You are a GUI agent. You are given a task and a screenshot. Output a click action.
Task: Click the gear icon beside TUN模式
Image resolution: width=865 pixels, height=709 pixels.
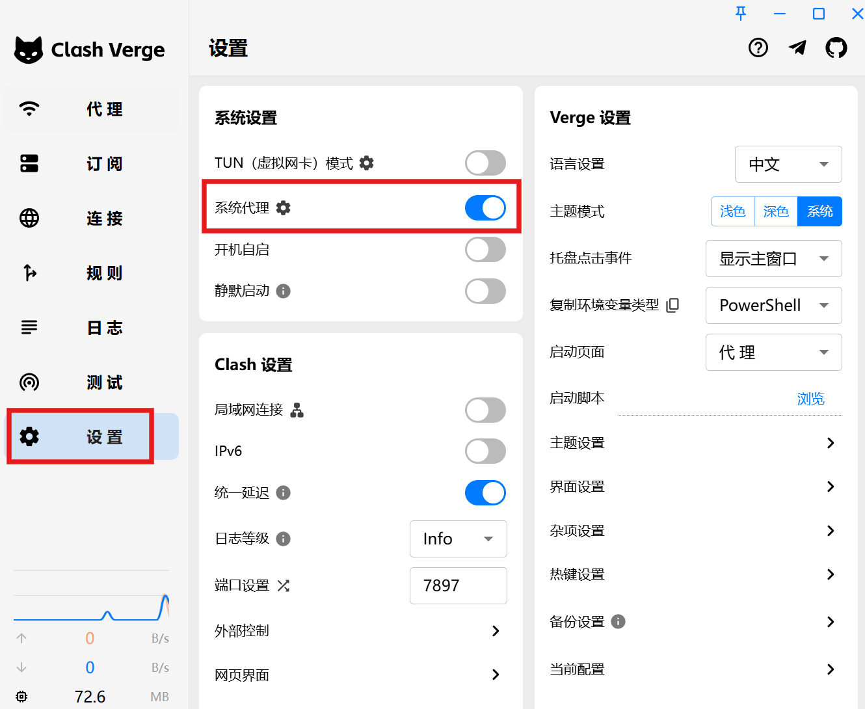[367, 163]
